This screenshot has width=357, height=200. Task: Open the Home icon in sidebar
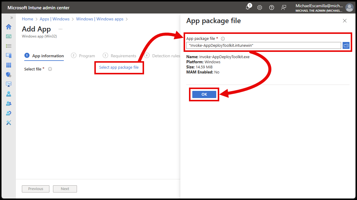click(9, 27)
